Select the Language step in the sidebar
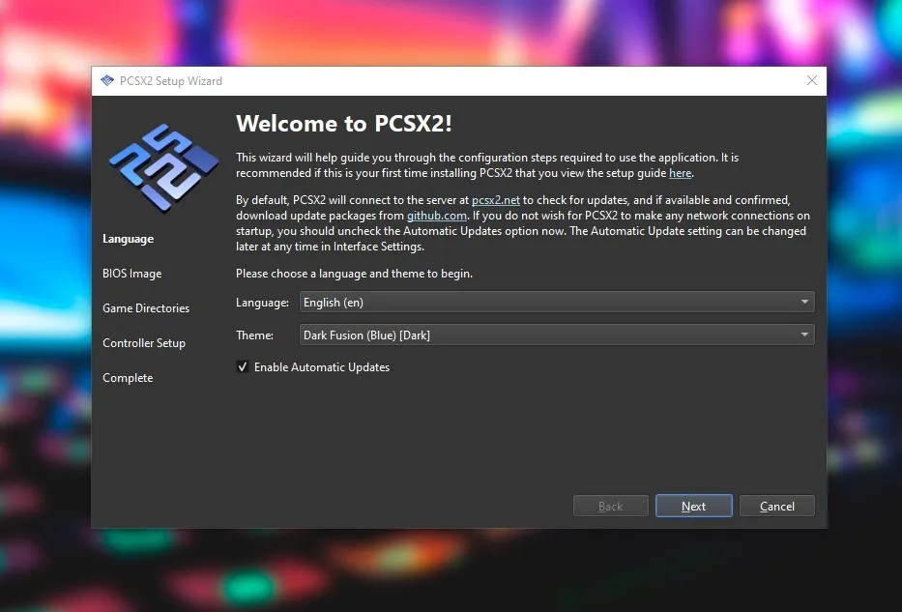The height and width of the screenshot is (612, 902). coord(129,239)
